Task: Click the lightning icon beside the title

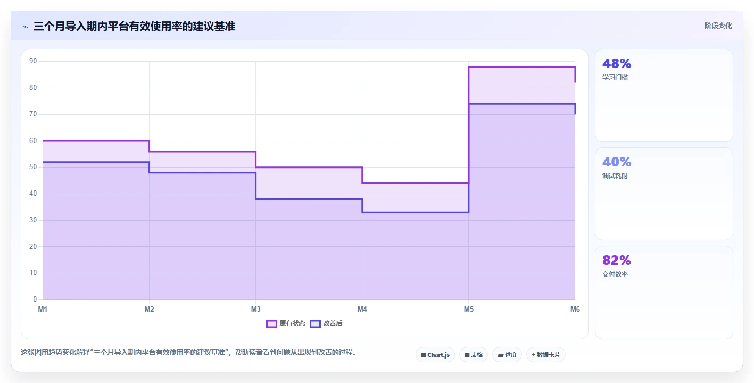Action: click(26, 27)
